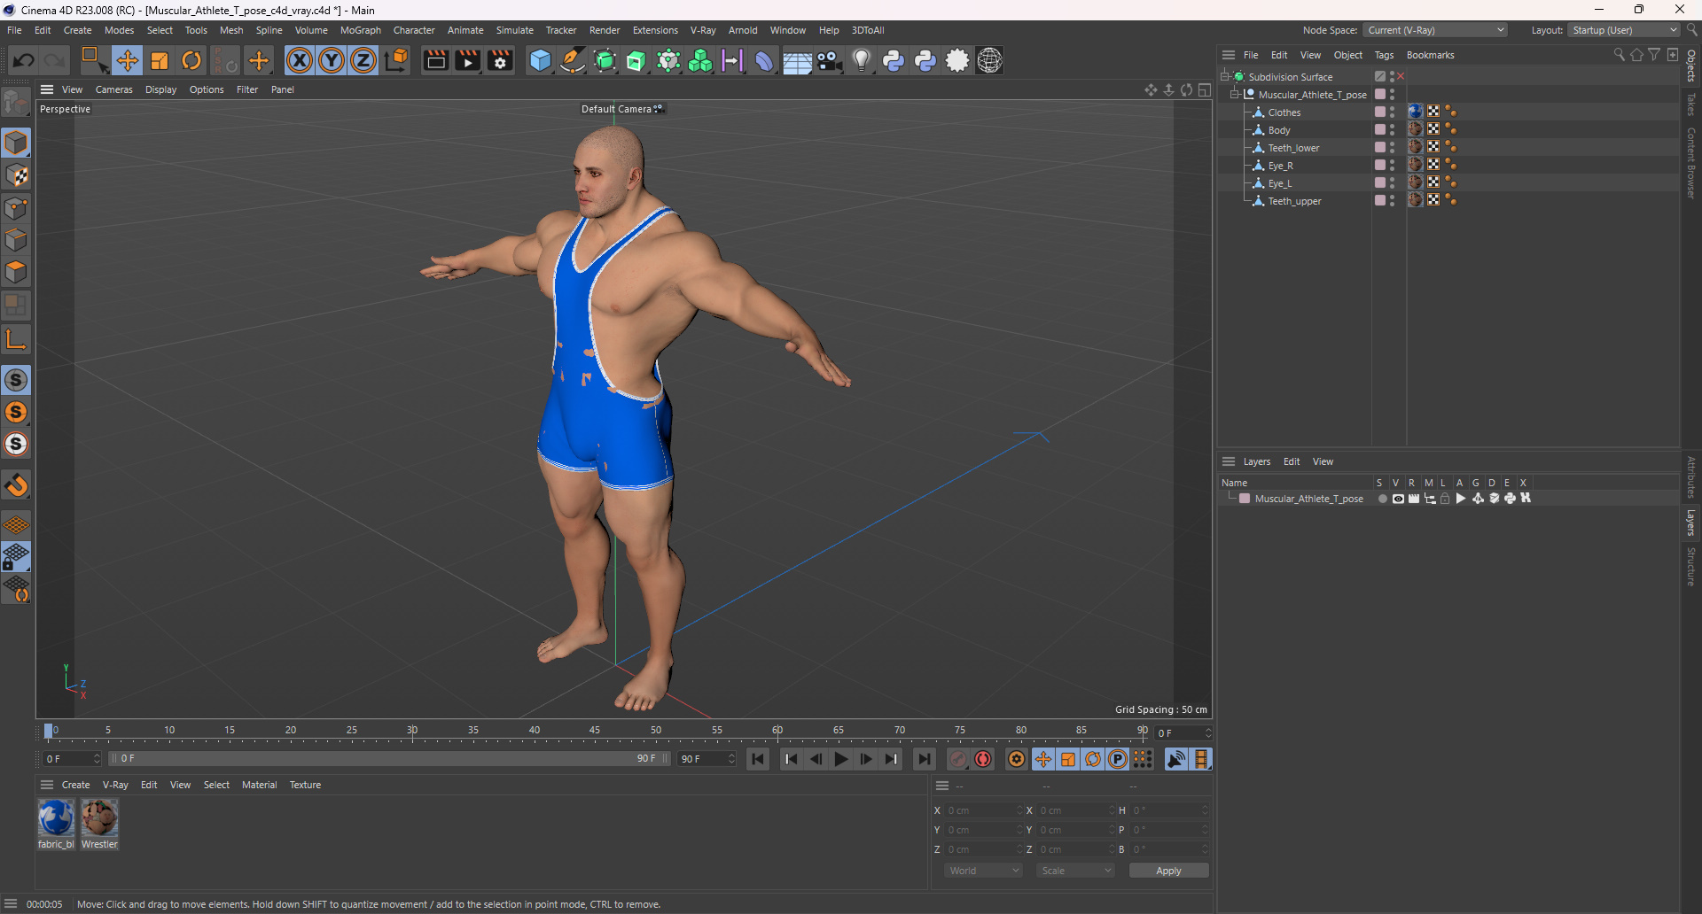Open the Character menu
The height and width of the screenshot is (914, 1702).
[414, 30]
